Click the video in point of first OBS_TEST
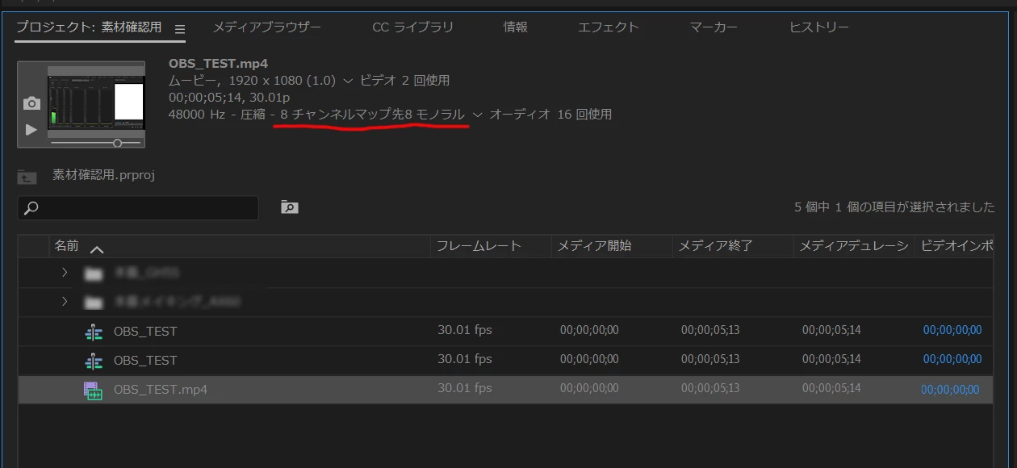Screen dimensions: 1017x468 tap(952, 330)
